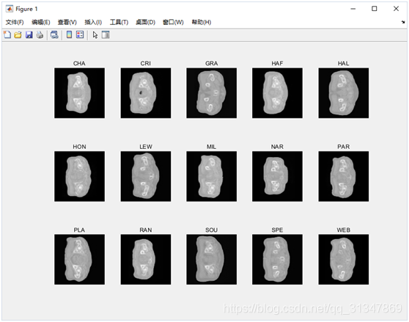Open the Property Inspector toolbar icon
Image resolution: width=409 pixels, height=322 pixels.
tap(106, 34)
